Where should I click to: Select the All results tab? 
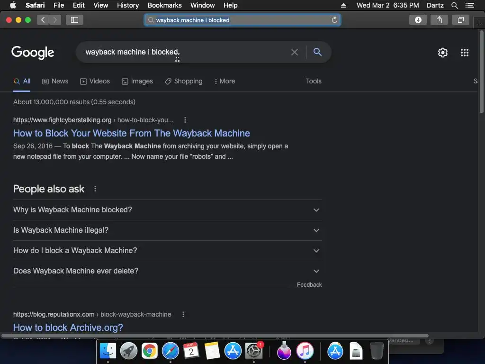[22, 81]
